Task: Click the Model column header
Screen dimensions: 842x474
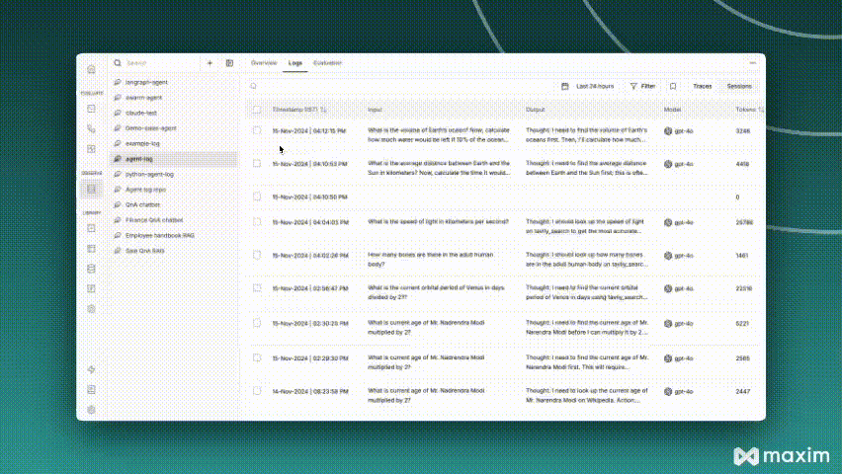Action: tap(672, 110)
